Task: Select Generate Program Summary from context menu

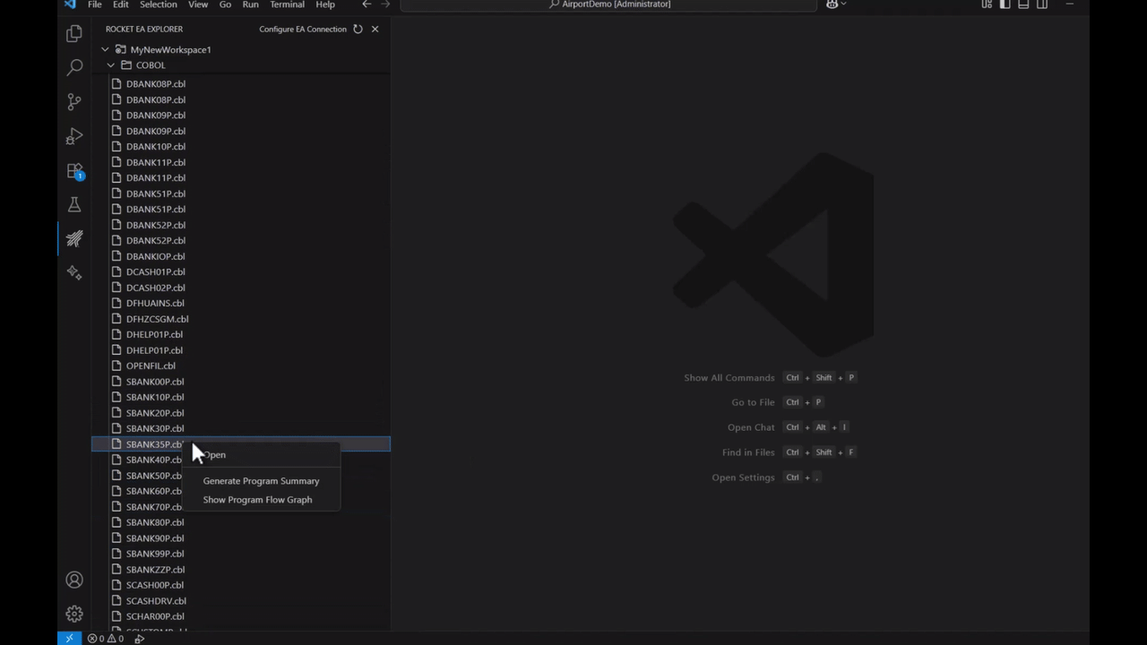Action: click(x=261, y=481)
